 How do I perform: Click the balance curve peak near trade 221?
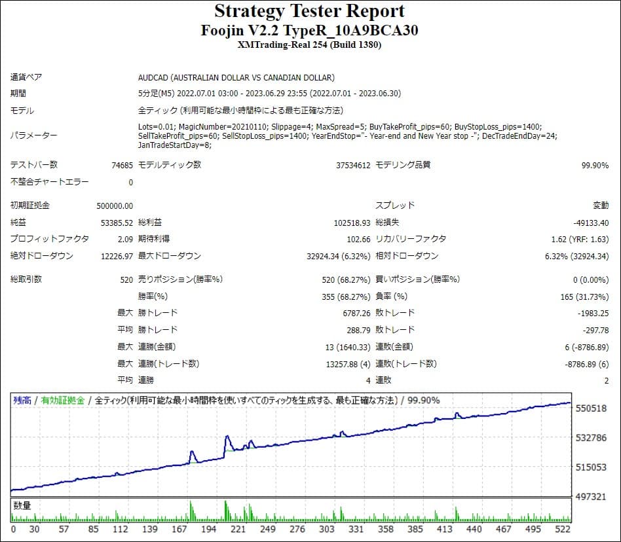pos(227,437)
